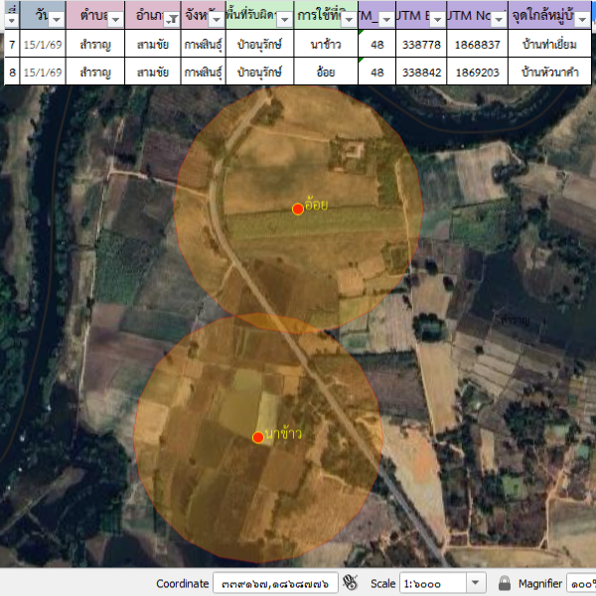The height and width of the screenshot is (596, 596).
Task: Expand the วัน column filter dropdown
Action: (56, 19)
